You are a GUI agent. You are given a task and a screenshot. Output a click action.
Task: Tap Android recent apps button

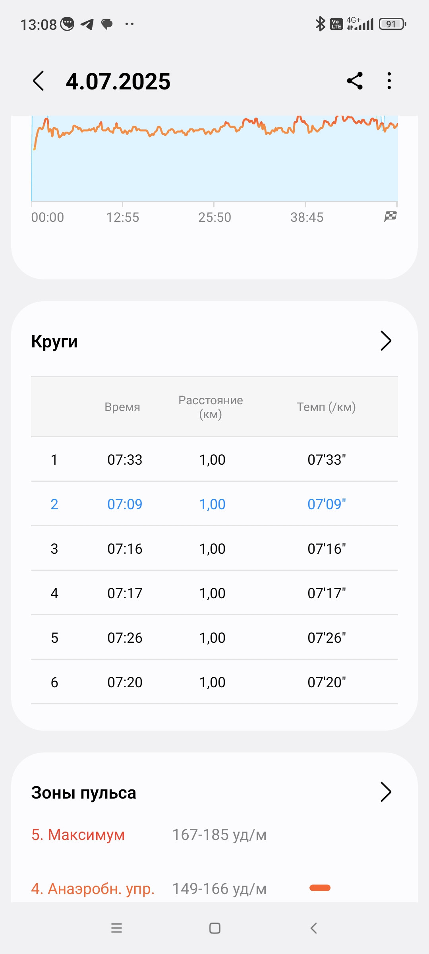[116, 928]
